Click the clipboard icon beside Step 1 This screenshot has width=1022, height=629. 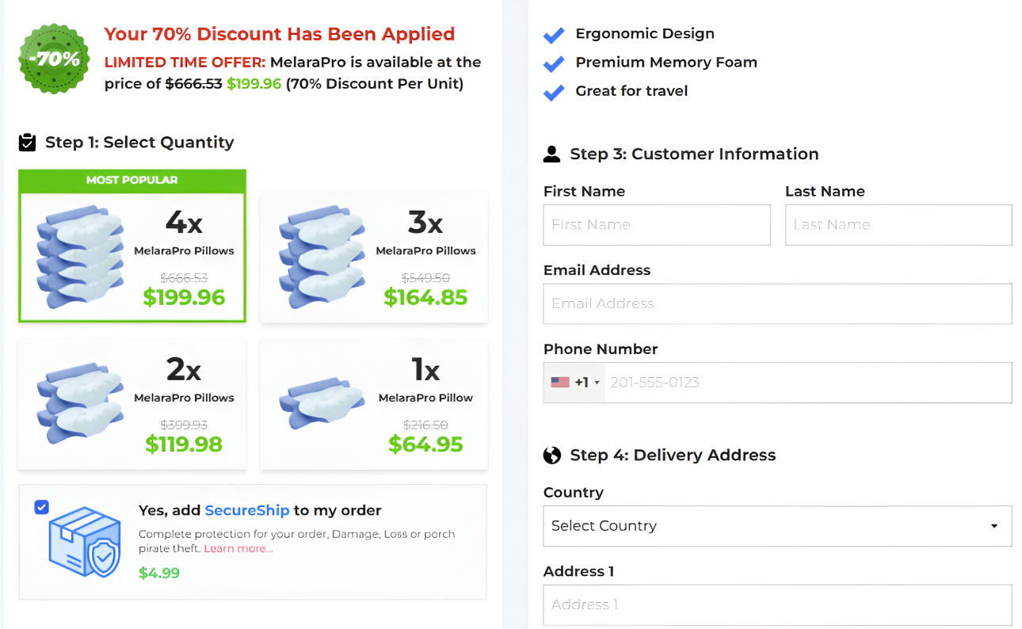(x=28, y=143)
